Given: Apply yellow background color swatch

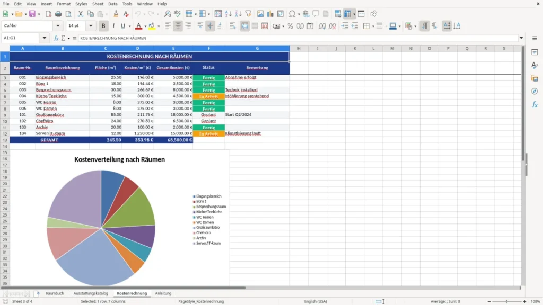Looking at the screenshot, I should coord(152,26).
